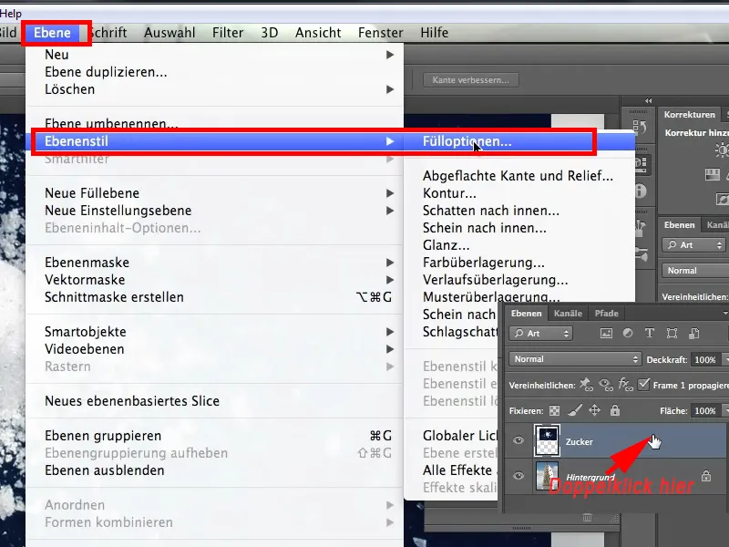Open the Normal blend mode dropdown in enlarged panel
This screenshot has width=729, height=547.
(x=575, y=359)
